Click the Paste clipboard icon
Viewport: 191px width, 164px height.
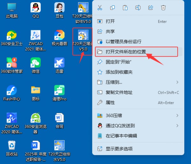125,8
